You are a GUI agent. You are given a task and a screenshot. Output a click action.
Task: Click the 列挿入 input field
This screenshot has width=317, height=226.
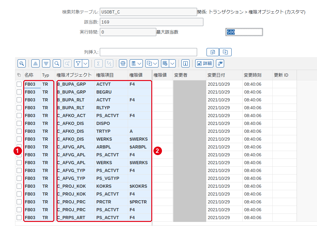148,52
